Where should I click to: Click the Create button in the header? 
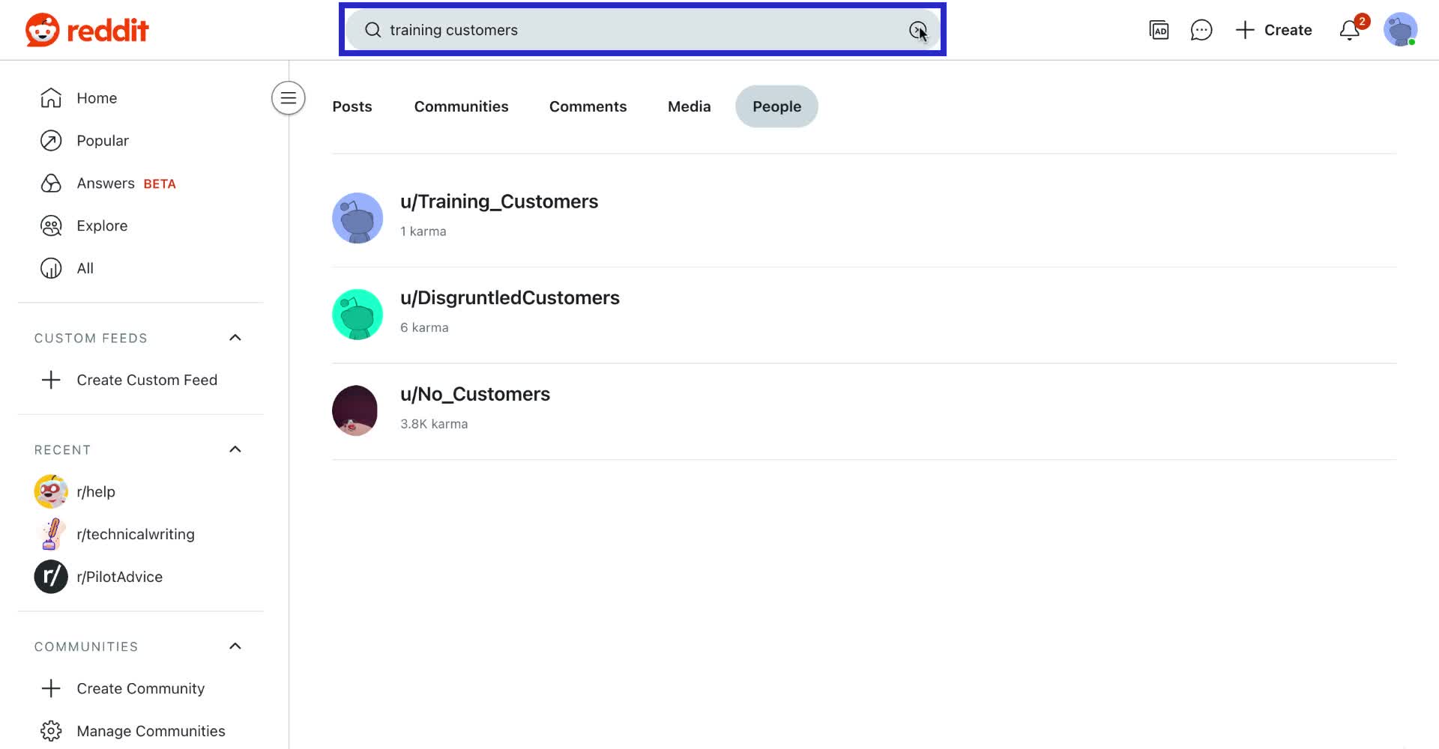[1273, 30]
